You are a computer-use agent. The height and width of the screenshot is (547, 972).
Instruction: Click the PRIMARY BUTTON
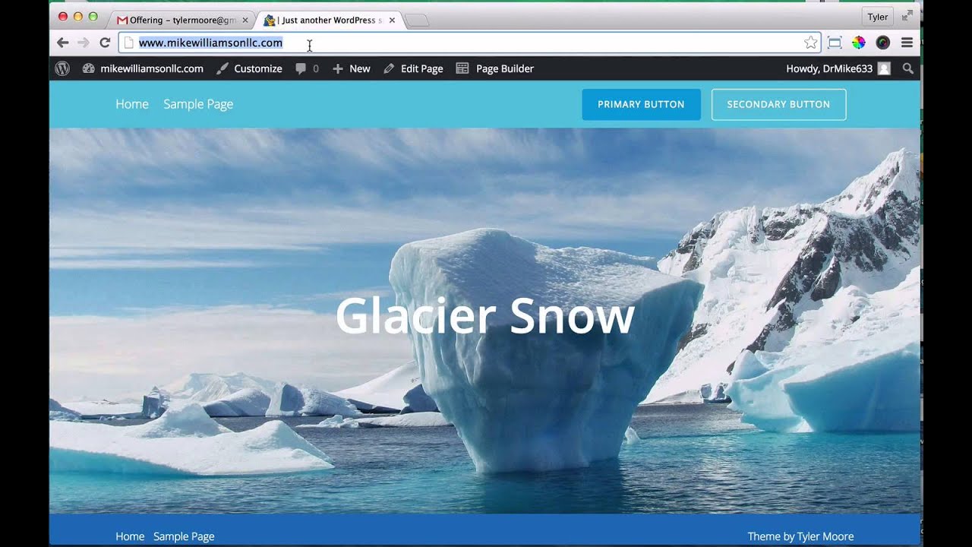[641, 104]
